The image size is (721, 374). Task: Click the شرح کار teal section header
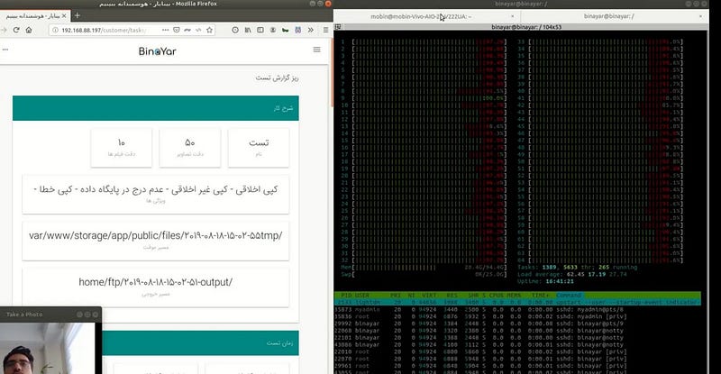(x=156, y=108)
